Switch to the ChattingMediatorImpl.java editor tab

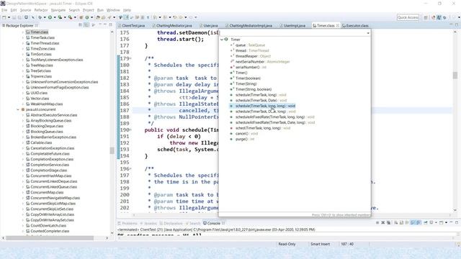pyautogui.click(x=251, y=26)
